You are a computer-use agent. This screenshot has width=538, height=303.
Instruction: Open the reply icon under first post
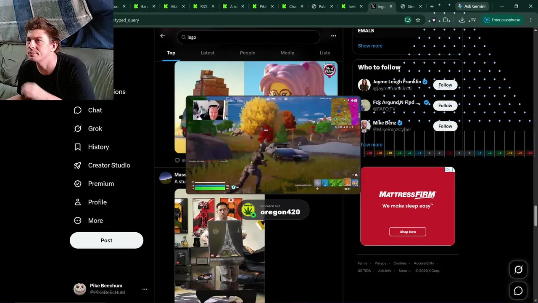pos(177,160)
